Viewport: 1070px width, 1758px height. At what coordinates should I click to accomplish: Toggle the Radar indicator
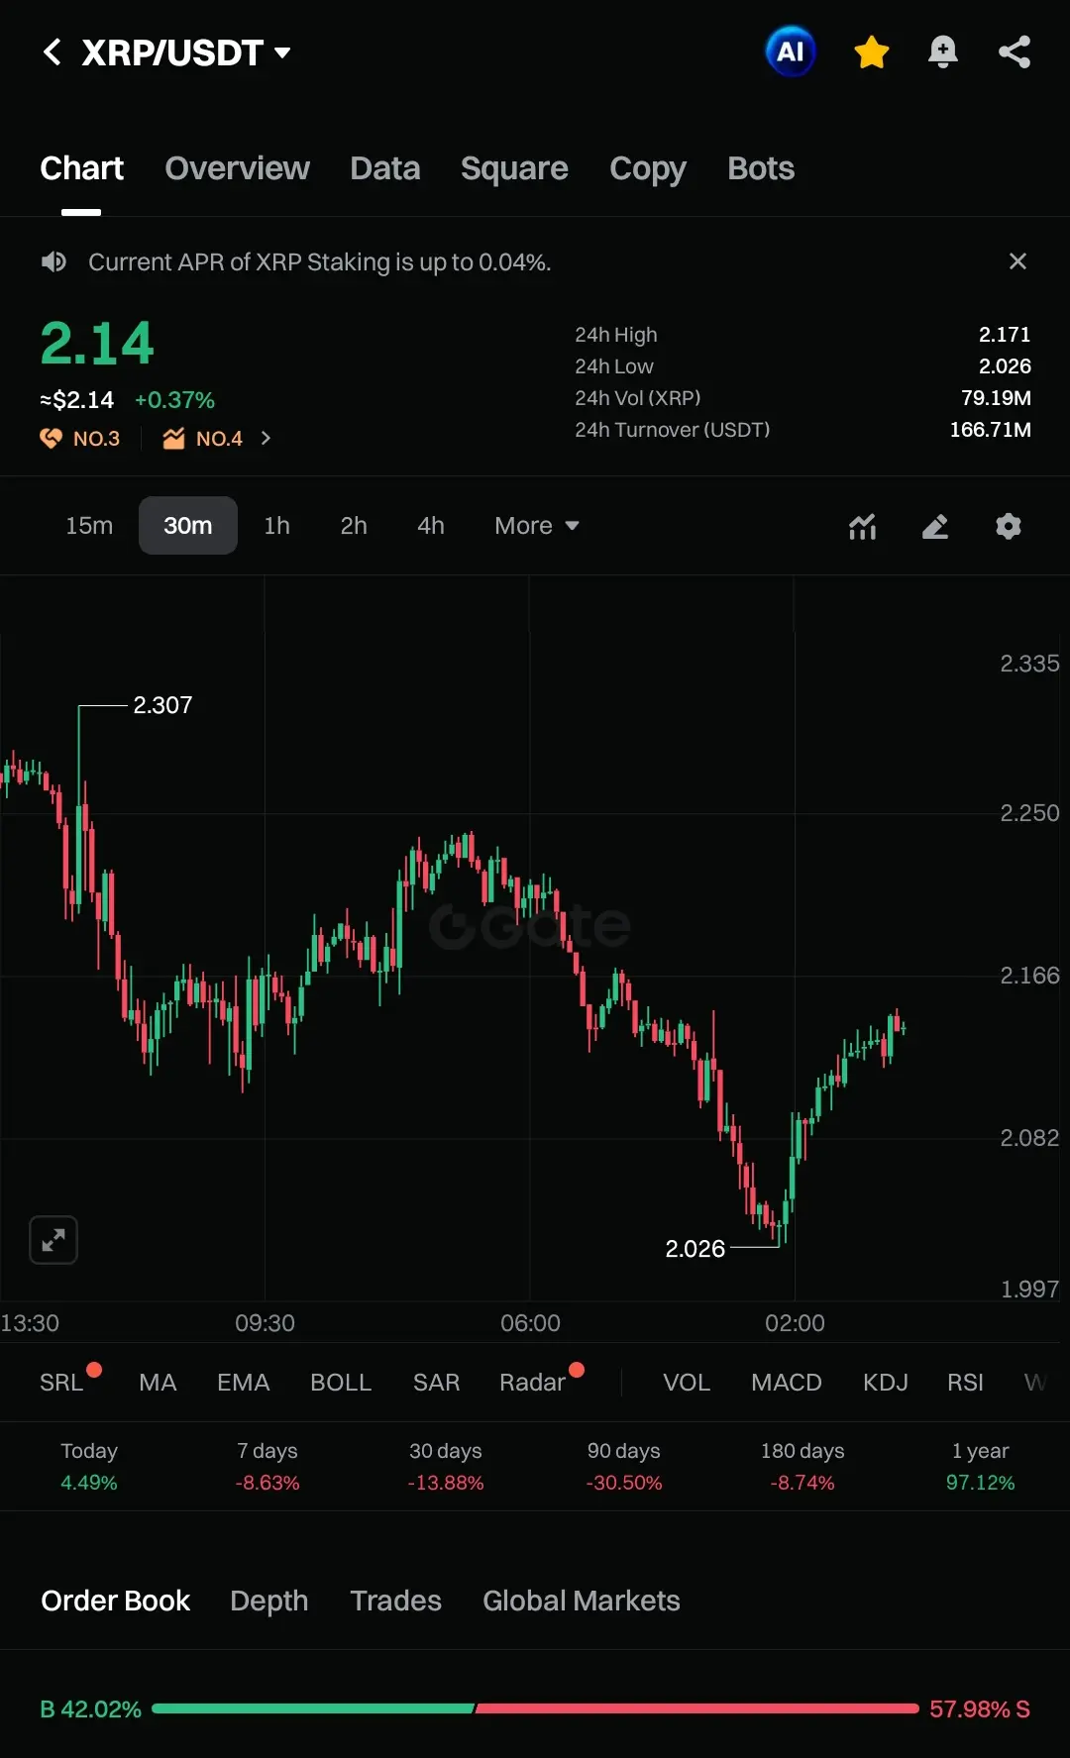[533, 1382]
